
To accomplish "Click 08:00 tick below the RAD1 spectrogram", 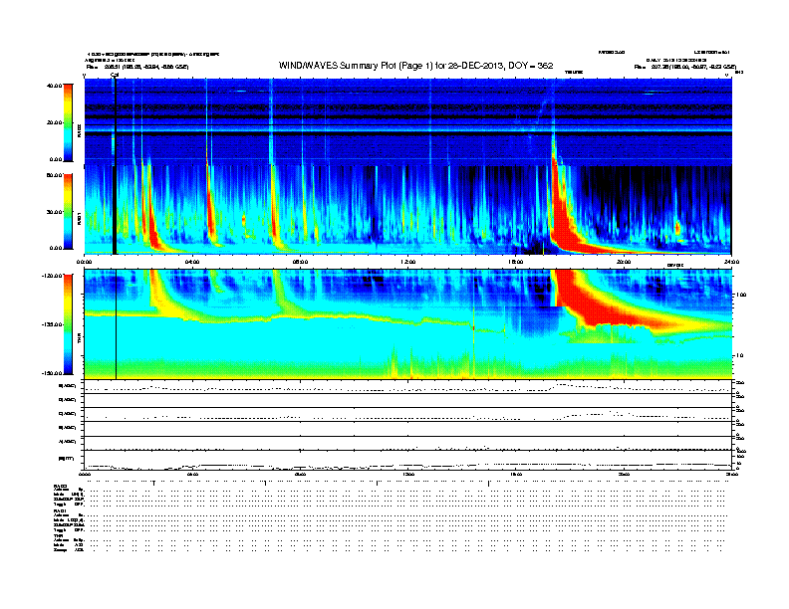I will coord(300,263).
